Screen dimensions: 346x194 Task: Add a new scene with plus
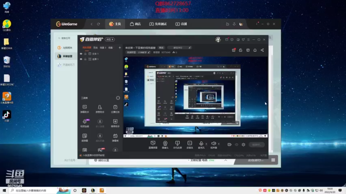120,47
